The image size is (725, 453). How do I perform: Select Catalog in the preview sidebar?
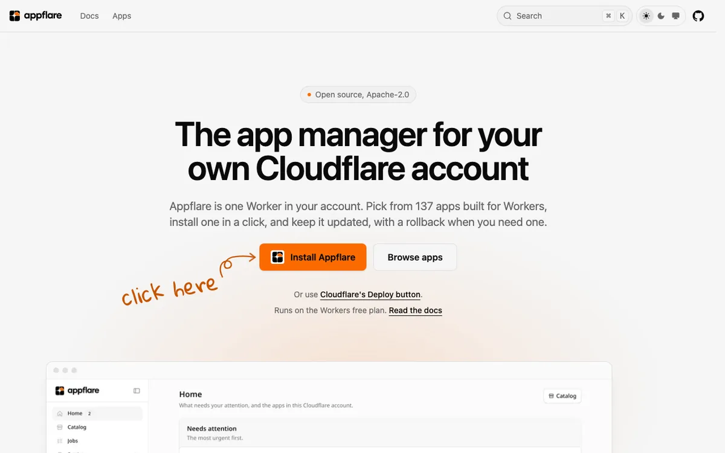point(97,427)
